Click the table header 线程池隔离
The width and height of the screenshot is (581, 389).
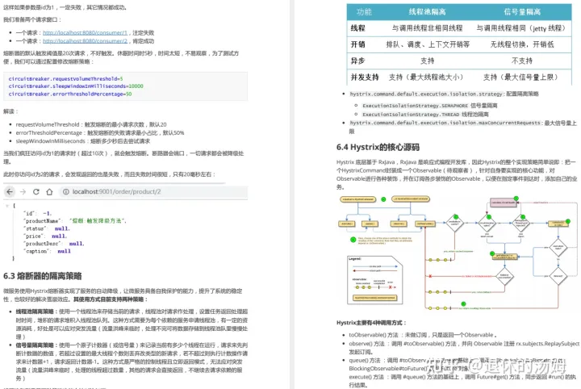point(427,12)
